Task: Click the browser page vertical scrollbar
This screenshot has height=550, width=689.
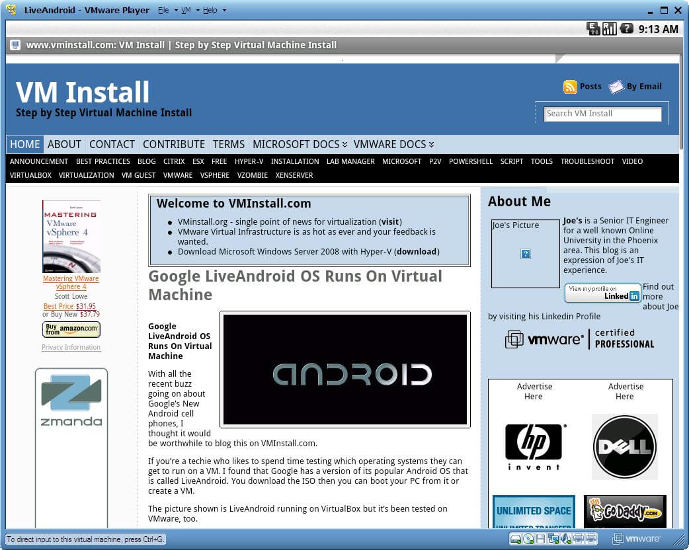Action: [x=681, y=101]
